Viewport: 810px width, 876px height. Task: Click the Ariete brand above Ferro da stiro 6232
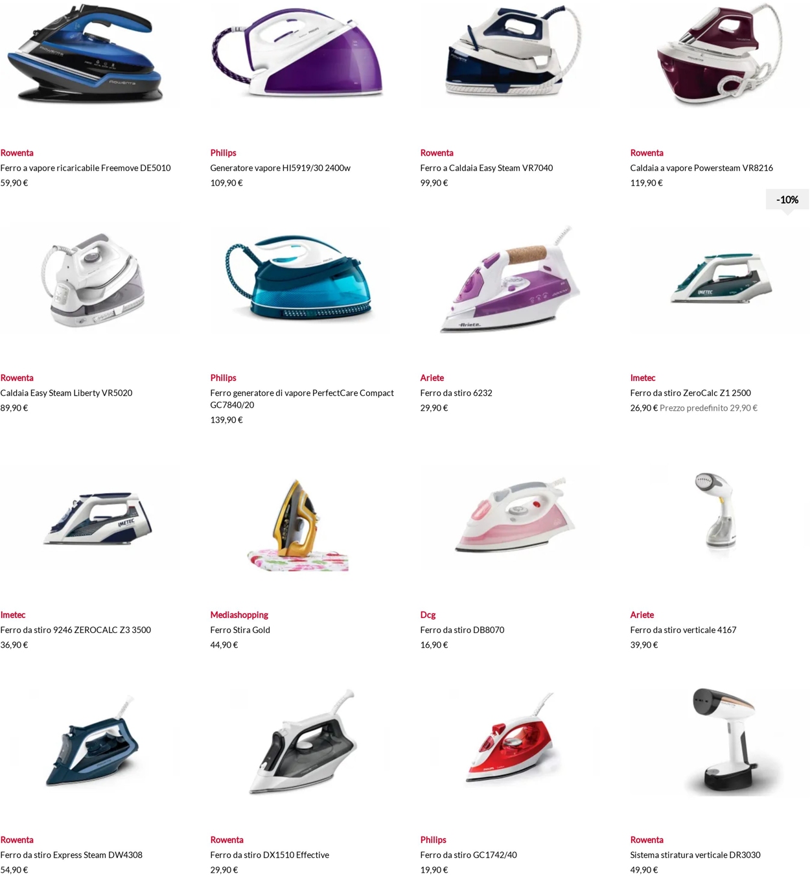coord(432,378)
